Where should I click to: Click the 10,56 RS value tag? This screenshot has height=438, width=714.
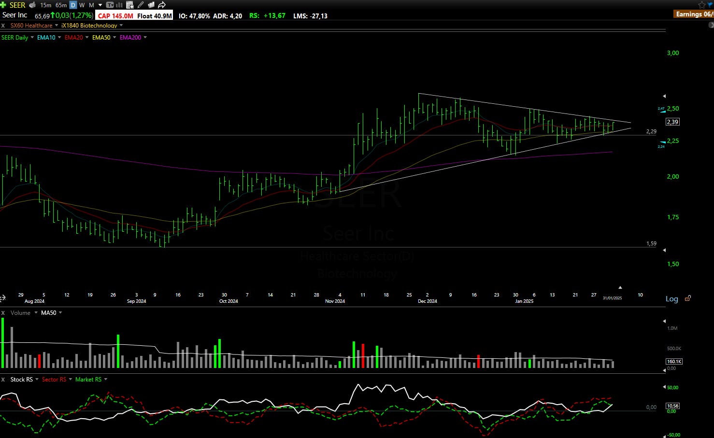[672, 406]
